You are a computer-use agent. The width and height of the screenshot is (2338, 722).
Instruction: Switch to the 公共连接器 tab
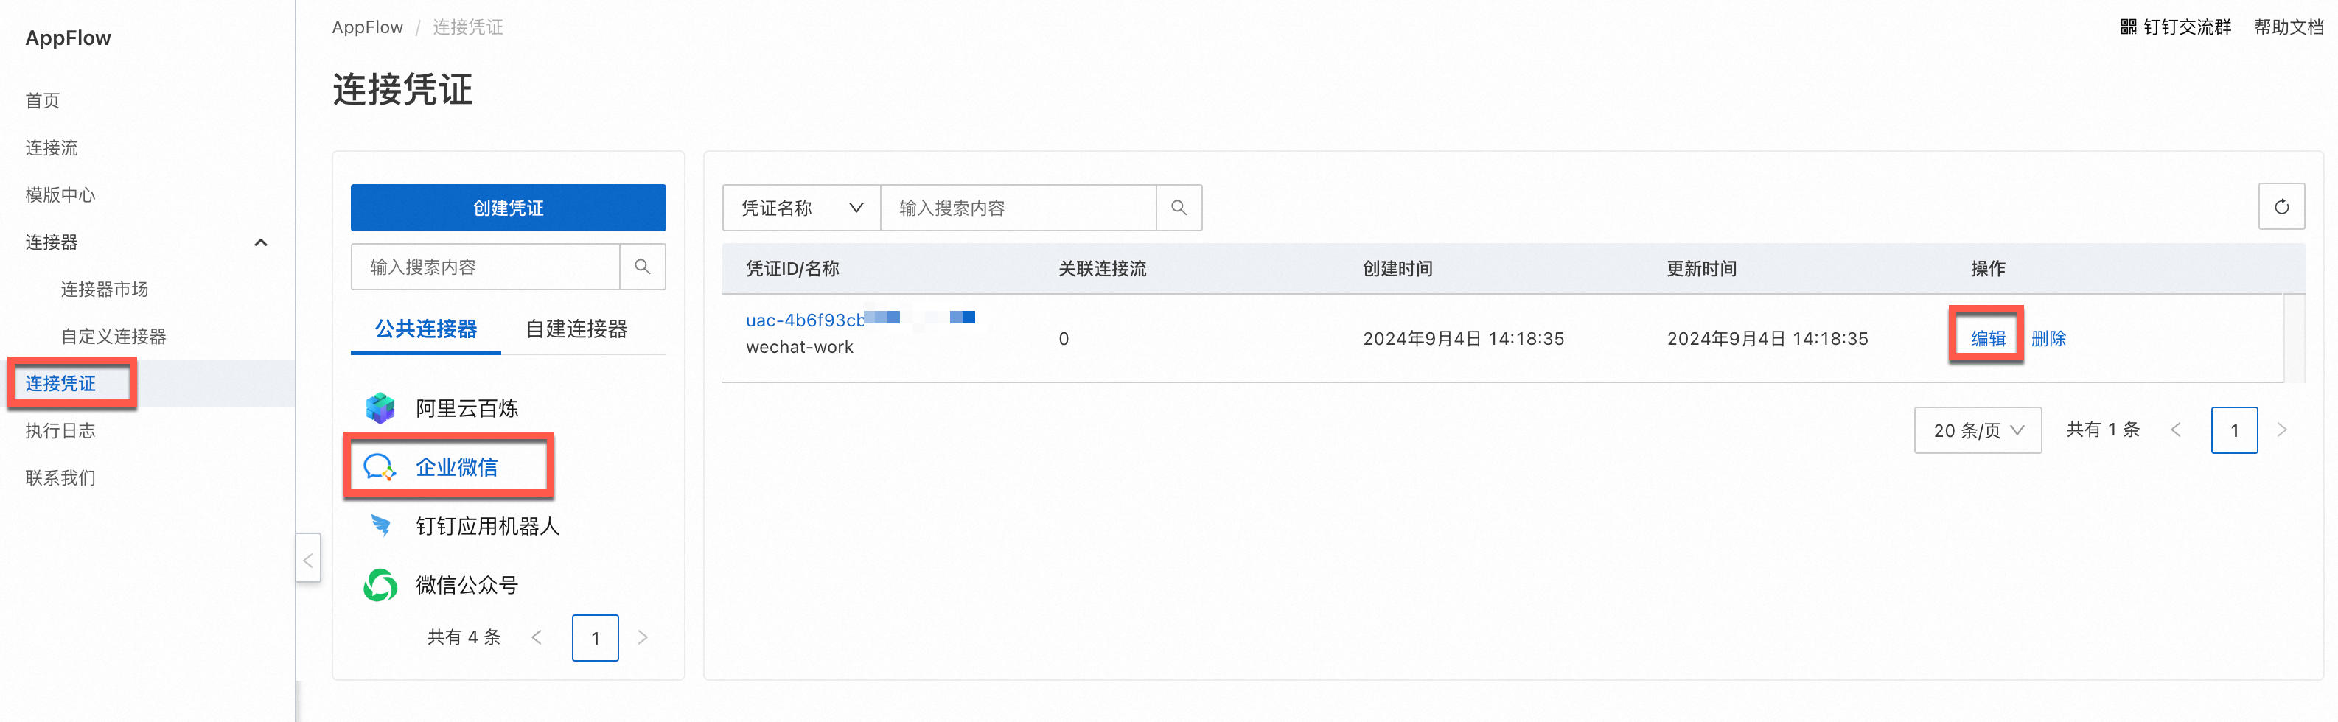(425, 329)
